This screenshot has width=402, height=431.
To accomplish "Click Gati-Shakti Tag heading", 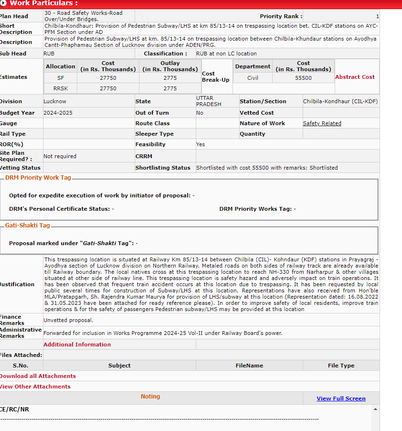I will (28, 226).
